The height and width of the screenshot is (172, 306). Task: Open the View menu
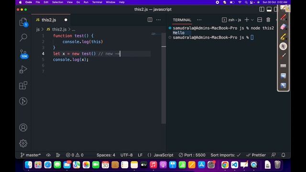pyautogui.click(x=70, y=2)
